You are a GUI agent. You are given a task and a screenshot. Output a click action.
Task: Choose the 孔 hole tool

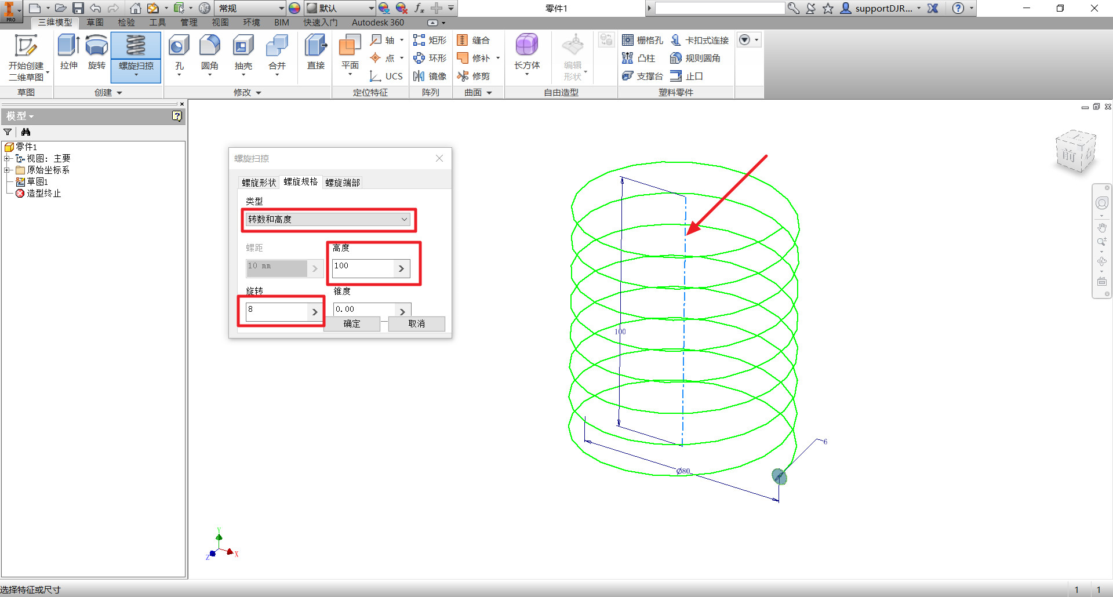click(179, 54)
